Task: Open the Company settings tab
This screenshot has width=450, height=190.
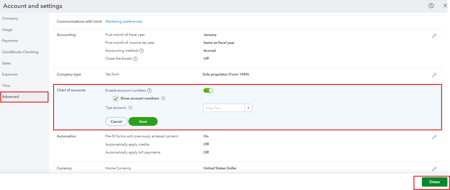Action: [x=10, y=18]
